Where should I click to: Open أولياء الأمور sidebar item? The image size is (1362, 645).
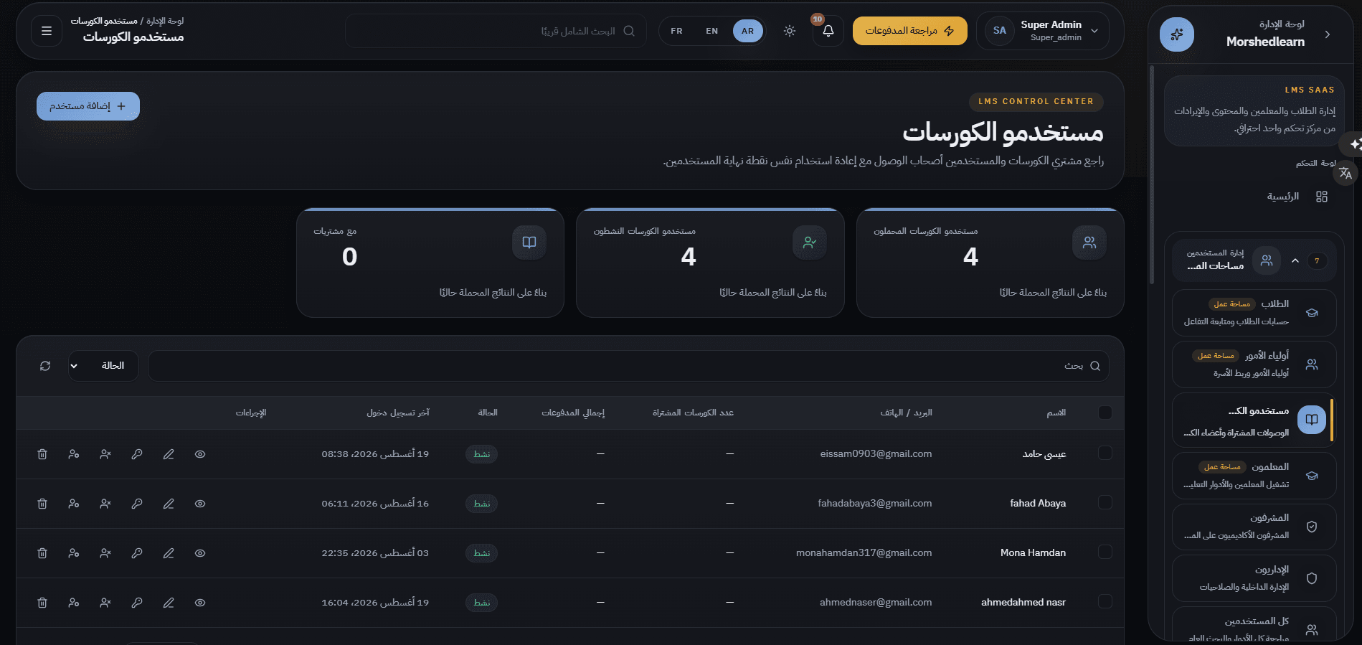(x=1254, y=364)
